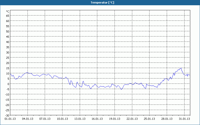Click the 30 value on the y-axis
Viewport: 200px width, 125px height.
[x=7, y=52]
